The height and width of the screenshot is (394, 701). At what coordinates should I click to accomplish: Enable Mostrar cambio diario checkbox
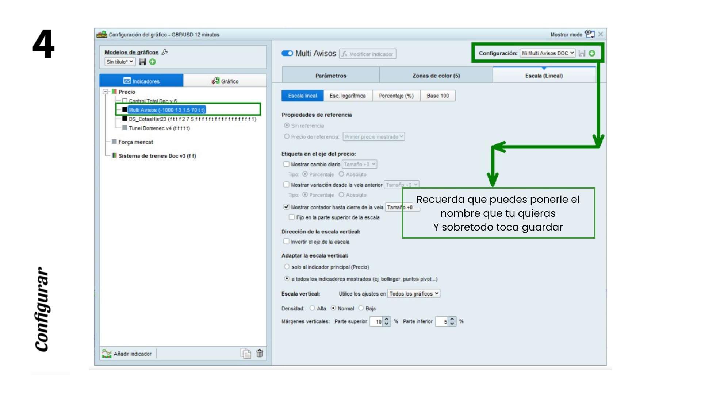[286, 164]
